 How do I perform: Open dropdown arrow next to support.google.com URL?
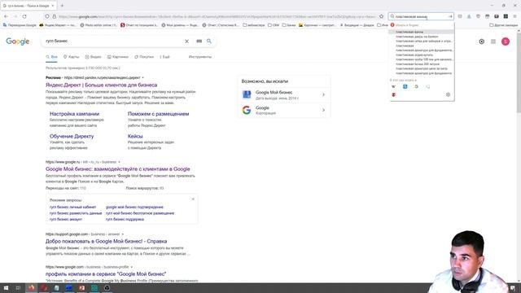(123, 234)
